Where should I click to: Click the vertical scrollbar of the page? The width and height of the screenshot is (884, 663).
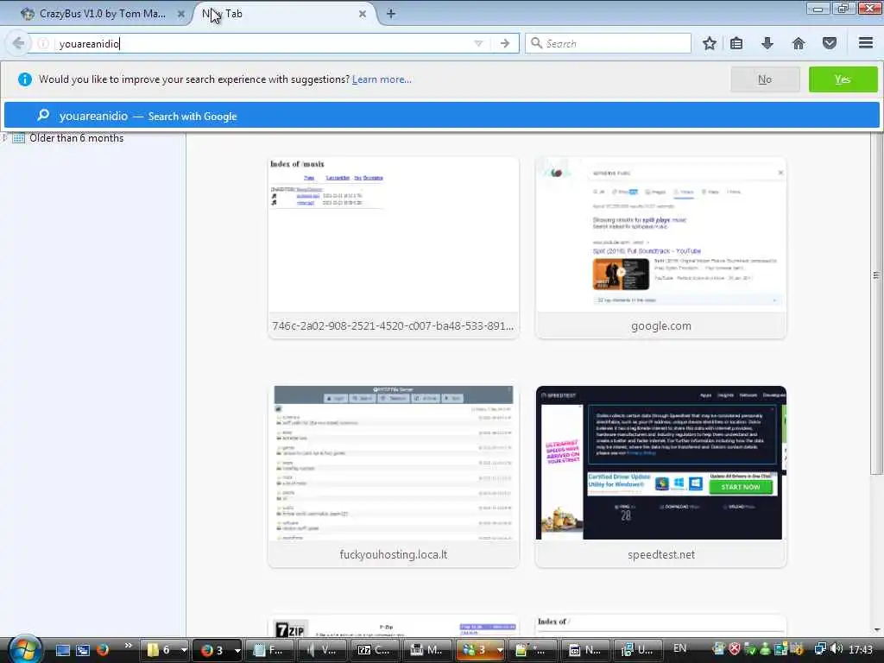pyautogui.click(x=877, y=305)
